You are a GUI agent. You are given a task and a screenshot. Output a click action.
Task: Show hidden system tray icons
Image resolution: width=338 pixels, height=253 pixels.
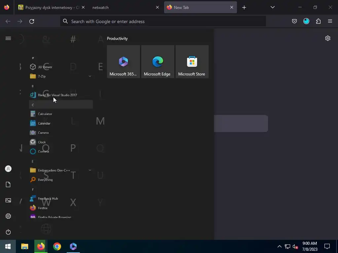279,246
